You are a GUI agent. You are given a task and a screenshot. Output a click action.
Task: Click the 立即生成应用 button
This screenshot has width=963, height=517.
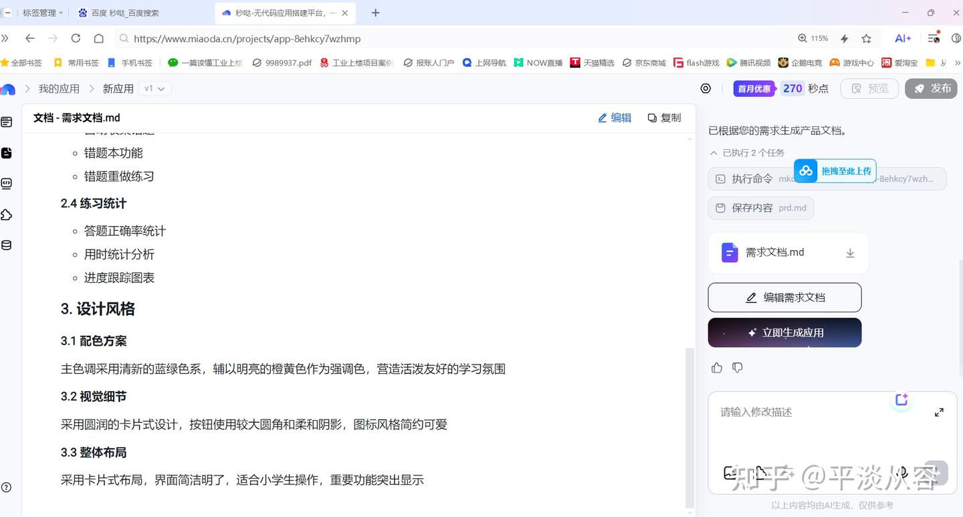(x=784, y=332)
